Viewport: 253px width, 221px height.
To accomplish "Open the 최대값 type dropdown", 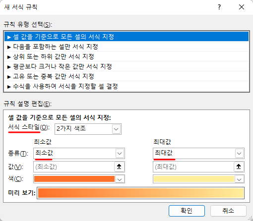I will [x=198, y=153].
